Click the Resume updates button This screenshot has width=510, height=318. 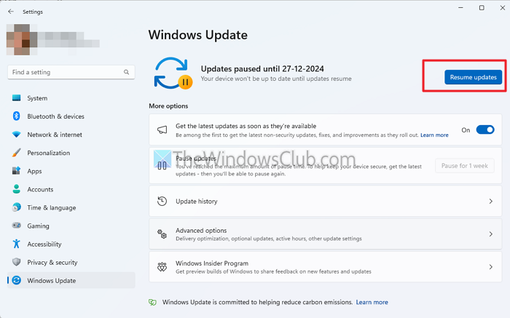click(x=474, y=77)
